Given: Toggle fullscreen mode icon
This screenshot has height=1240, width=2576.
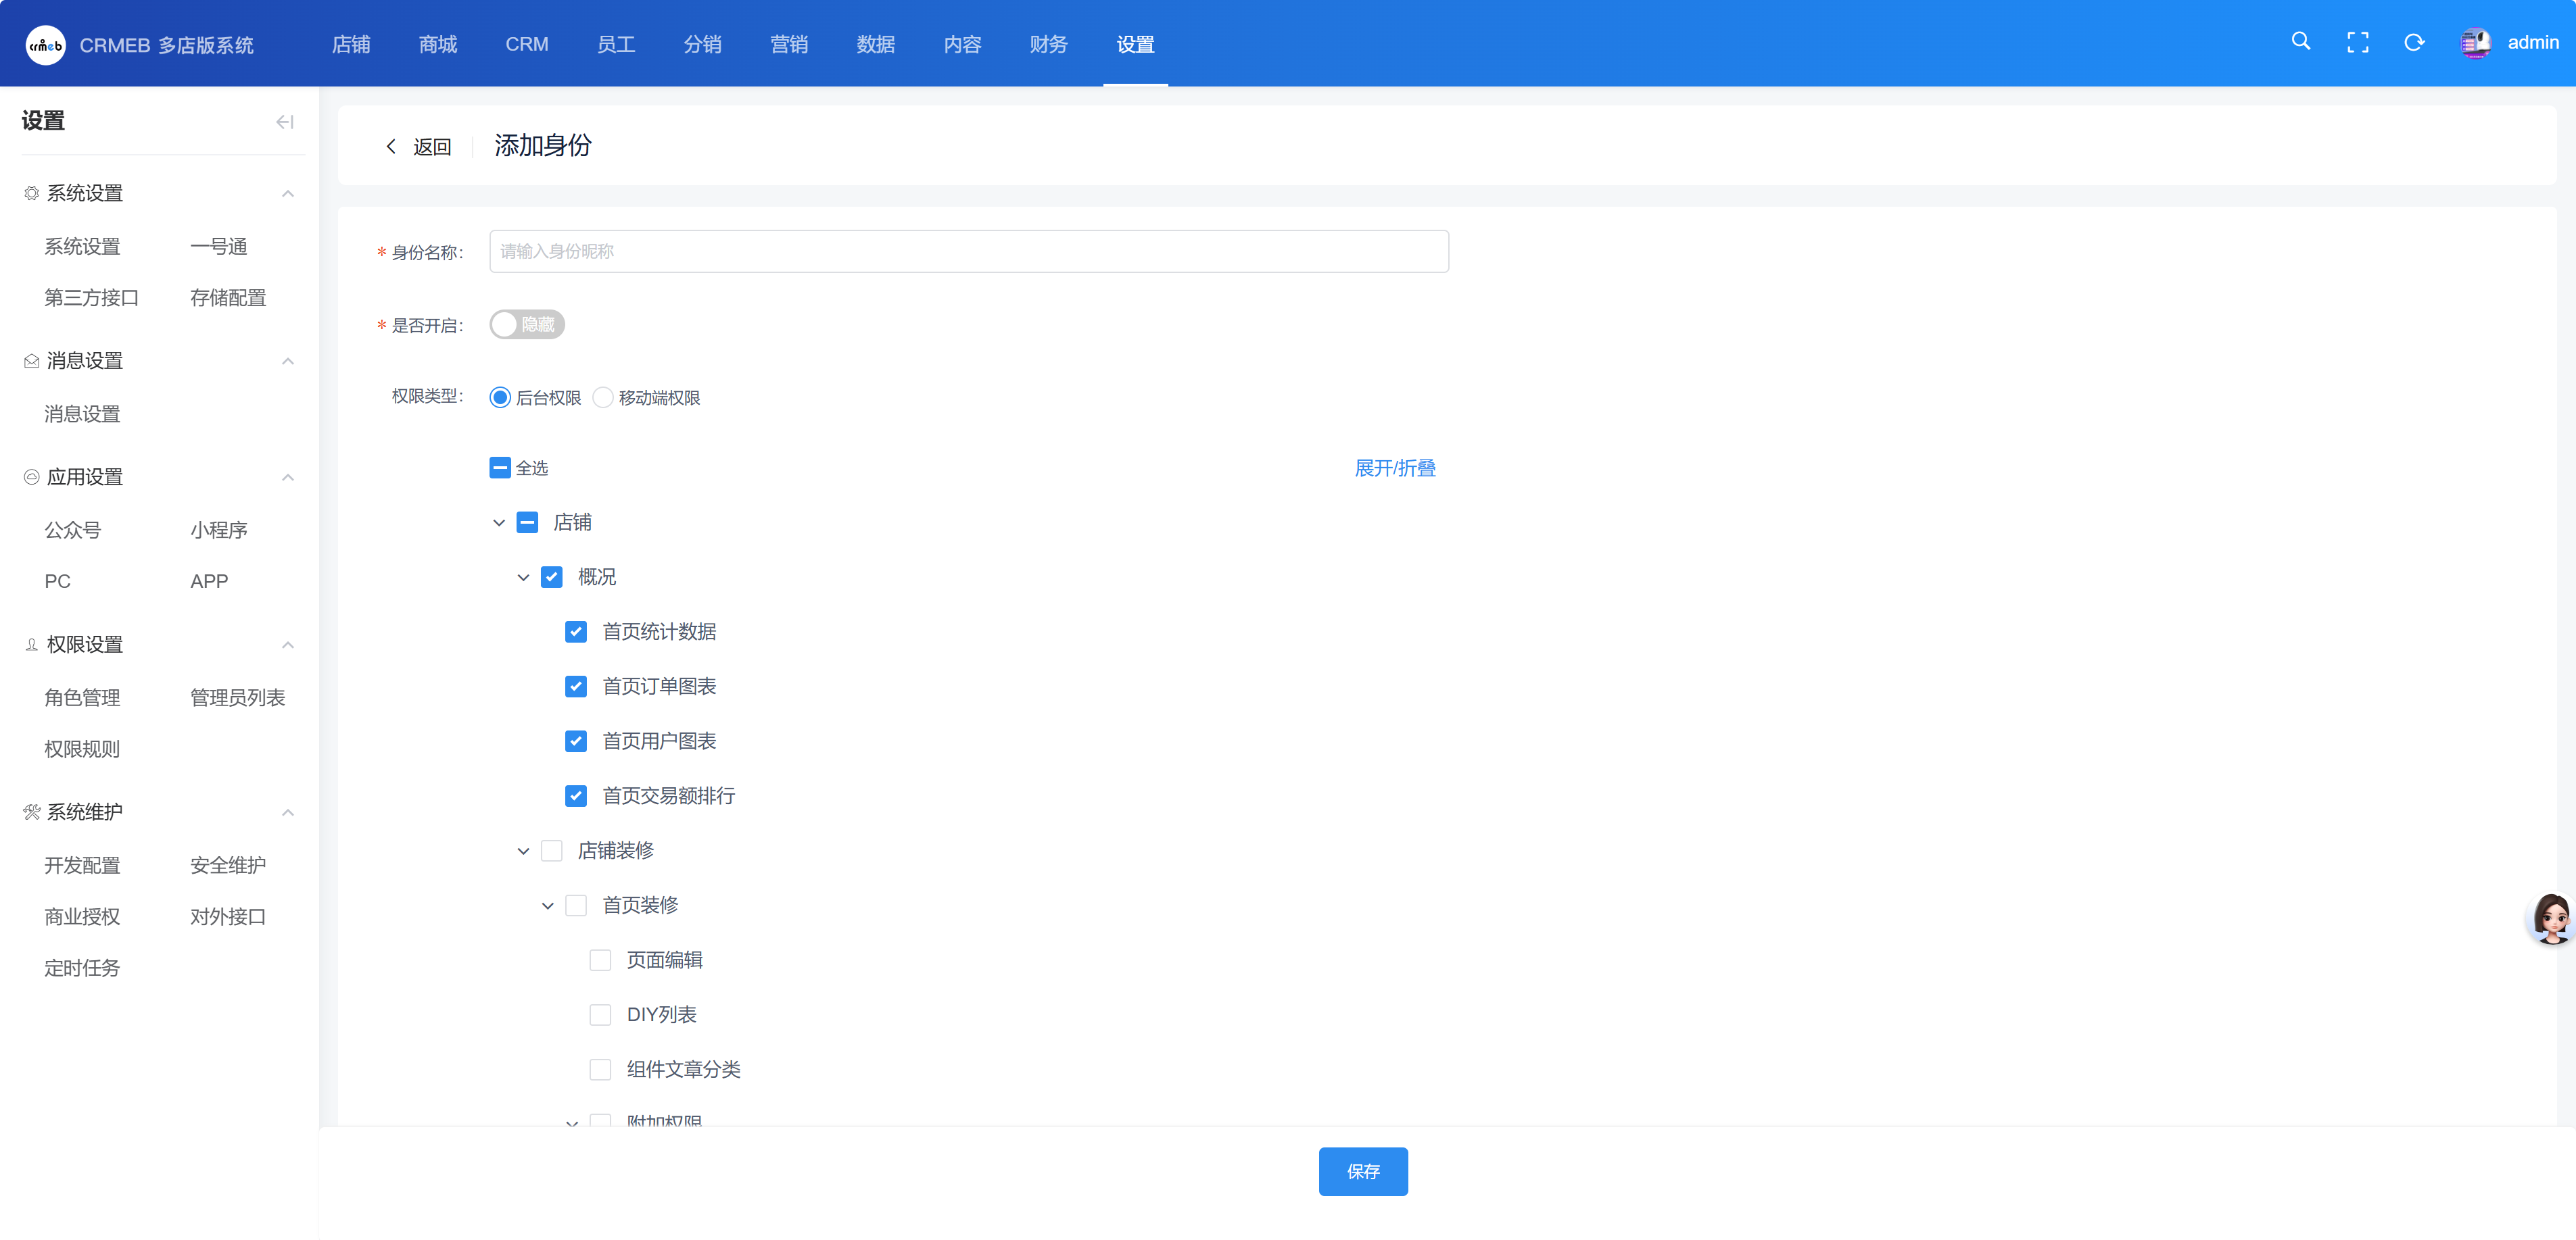Looking at the screenshot, I should (2357, 43).
